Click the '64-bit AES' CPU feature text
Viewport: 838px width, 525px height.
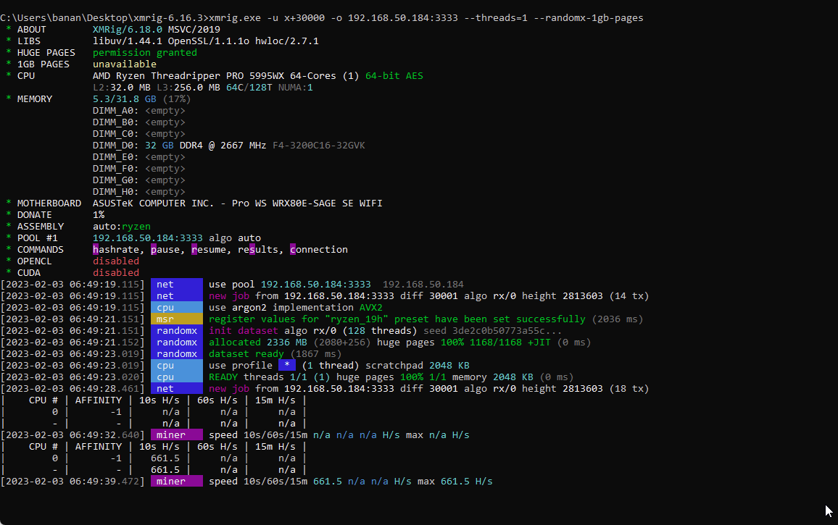(394, 76)
